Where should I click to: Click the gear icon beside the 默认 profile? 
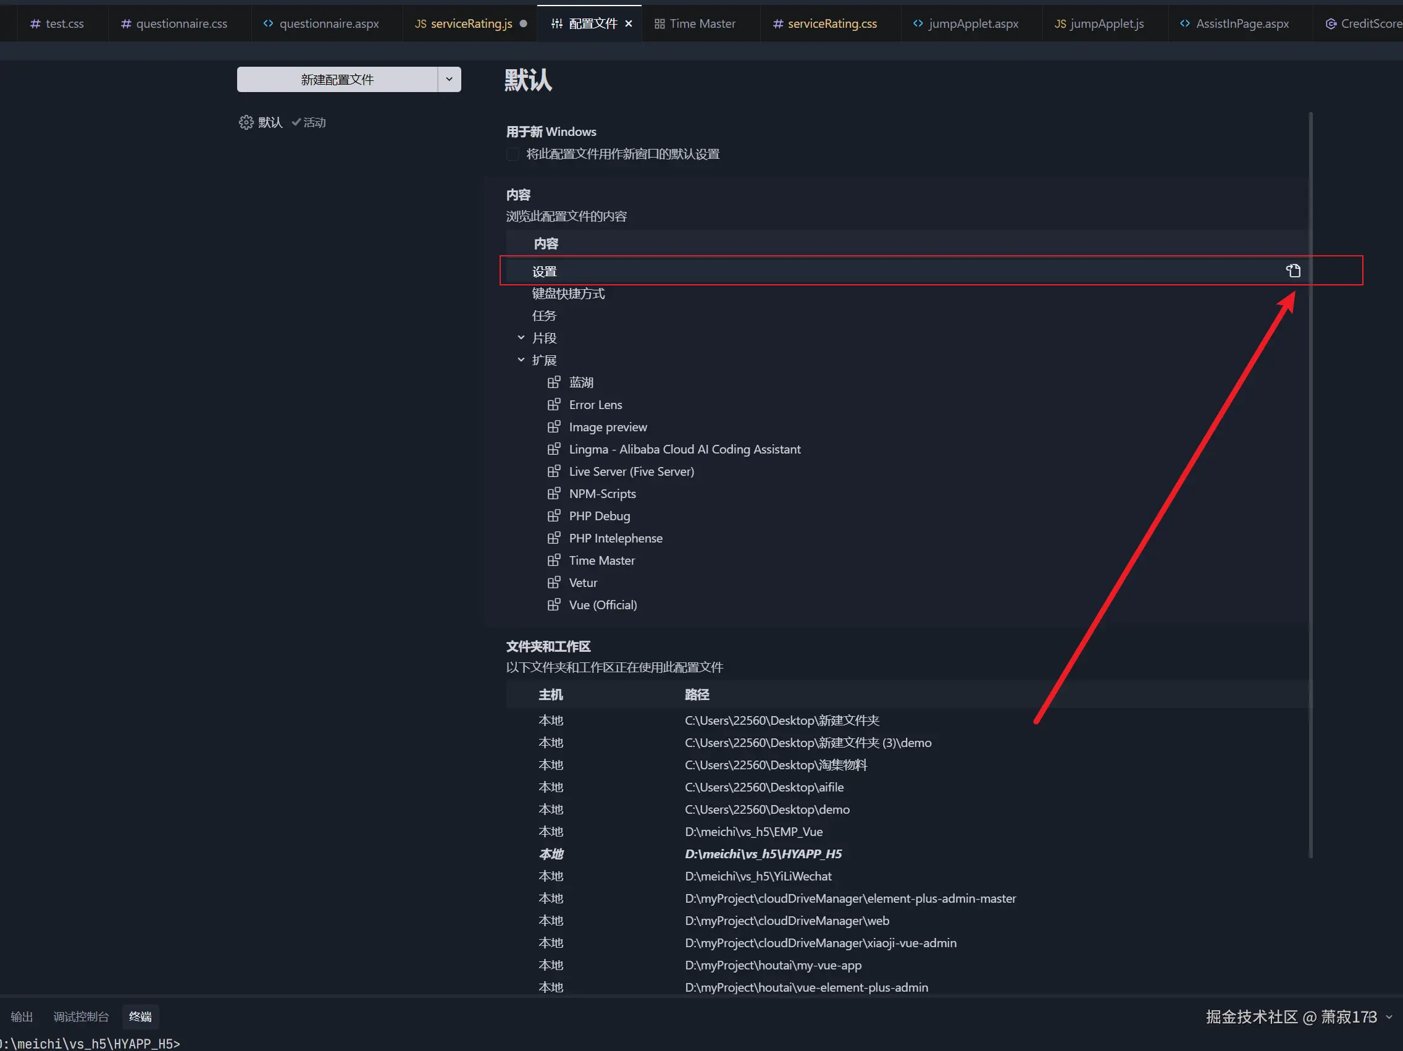click(245, 122)
